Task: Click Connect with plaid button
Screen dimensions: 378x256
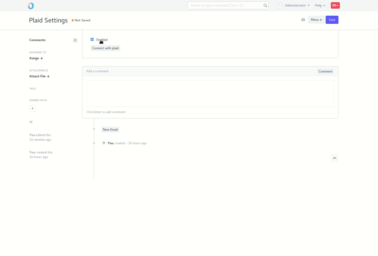Action: pos(105,48)
